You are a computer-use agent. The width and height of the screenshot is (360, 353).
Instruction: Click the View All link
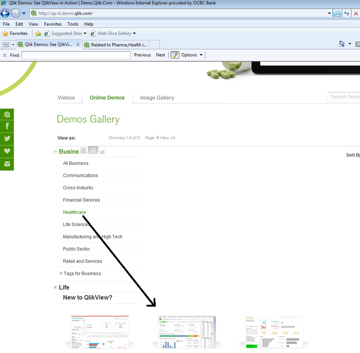(x=167, y=138)
